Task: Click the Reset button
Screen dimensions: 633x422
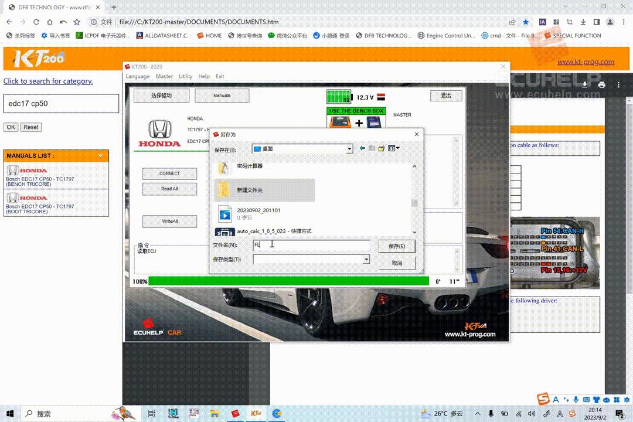Action: coord(31,127)
